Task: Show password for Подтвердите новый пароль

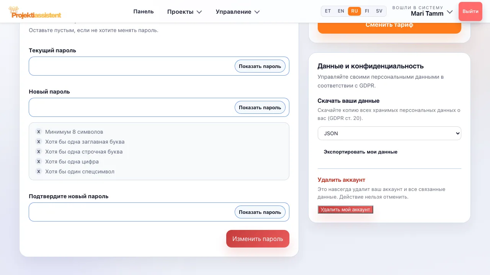Action: click(x=260, y=212)
